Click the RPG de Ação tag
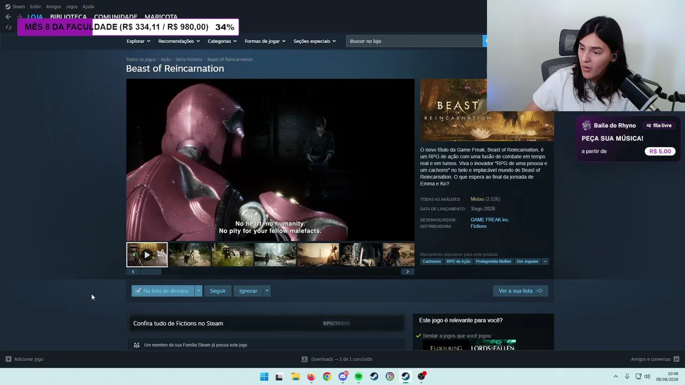This screenshot has height=385, width=685. coord(458,261)
